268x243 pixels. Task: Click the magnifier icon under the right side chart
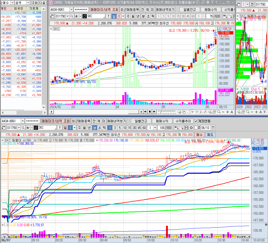point(247,112)
